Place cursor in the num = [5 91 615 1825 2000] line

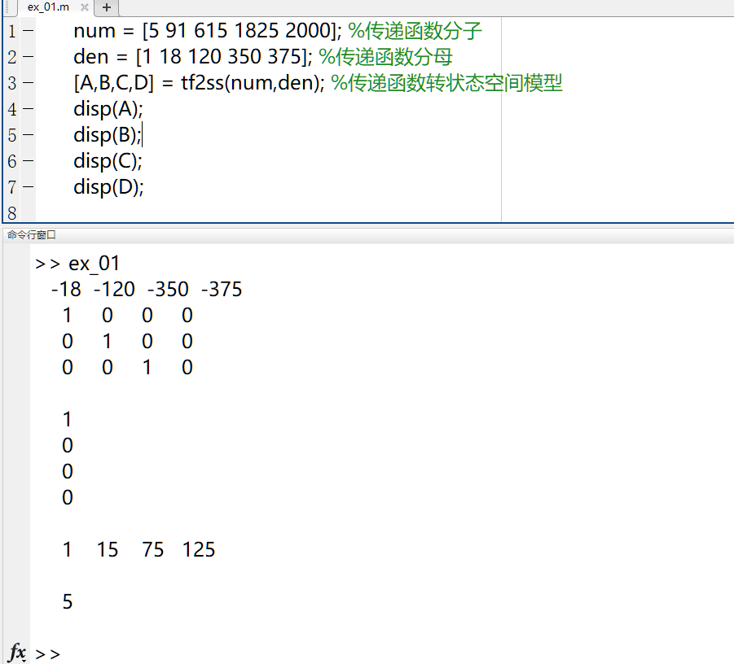click(x=208, y=31)
